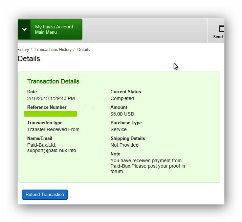This screenshot has width=242, height=222.
Task: Click the History breadcrumb link
Action: point(23,50)
